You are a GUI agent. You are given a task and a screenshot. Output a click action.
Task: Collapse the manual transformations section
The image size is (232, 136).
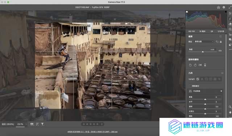[x=221, y=91]
